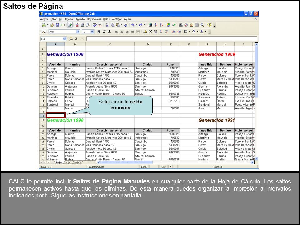The width and height of the screenshot is (300, 225).
Task: Click the New spreadsheet icon
Action: point(44,25)
